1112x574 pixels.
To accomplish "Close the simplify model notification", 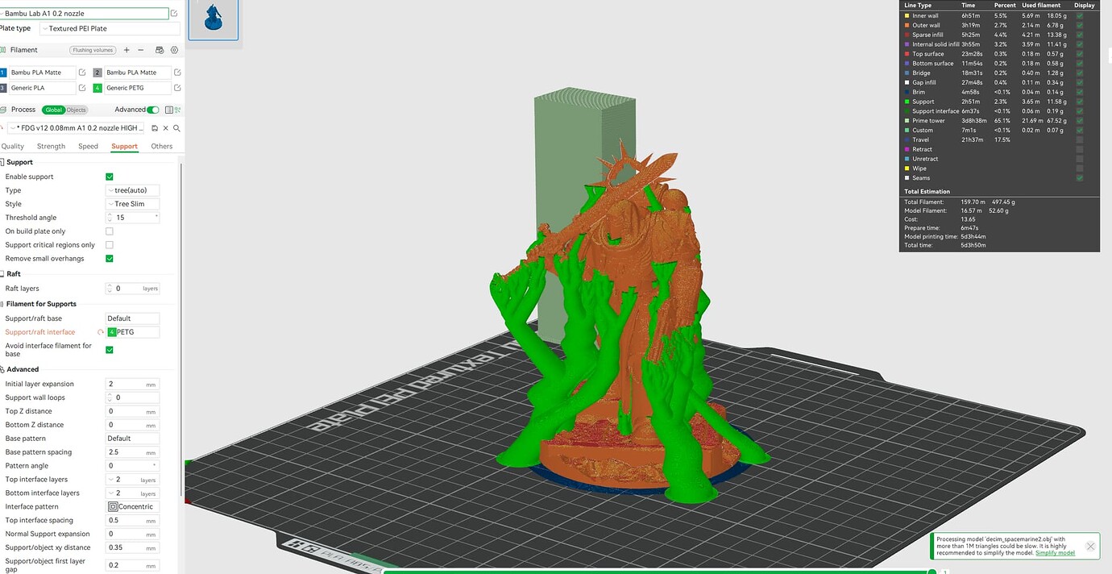I will point(1090,547).
